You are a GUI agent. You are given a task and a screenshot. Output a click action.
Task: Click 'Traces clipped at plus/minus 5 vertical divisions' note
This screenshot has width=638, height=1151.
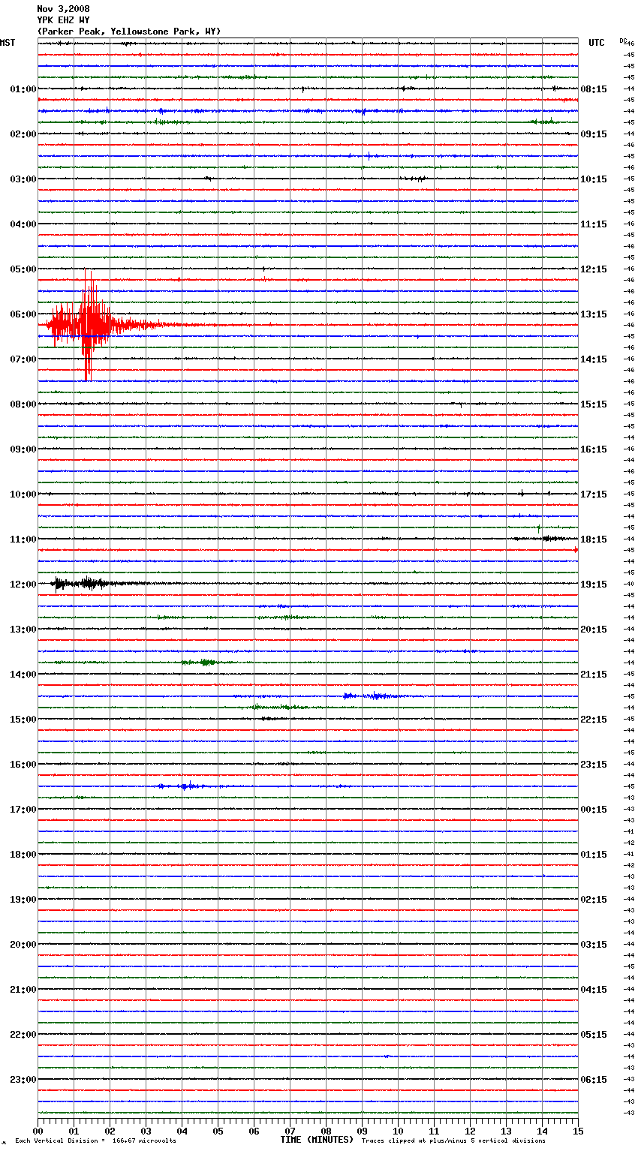pyautogui.click(x=453, y=1140)
